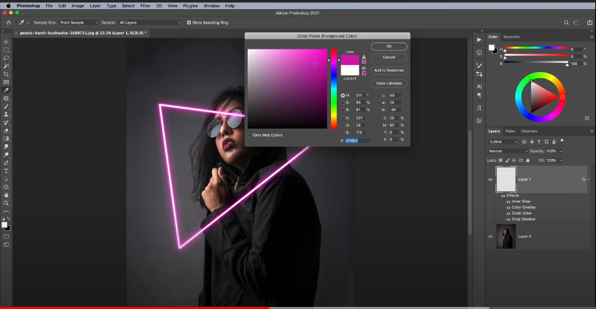Hide Layer 0 with eye icon

pos(491,236)
